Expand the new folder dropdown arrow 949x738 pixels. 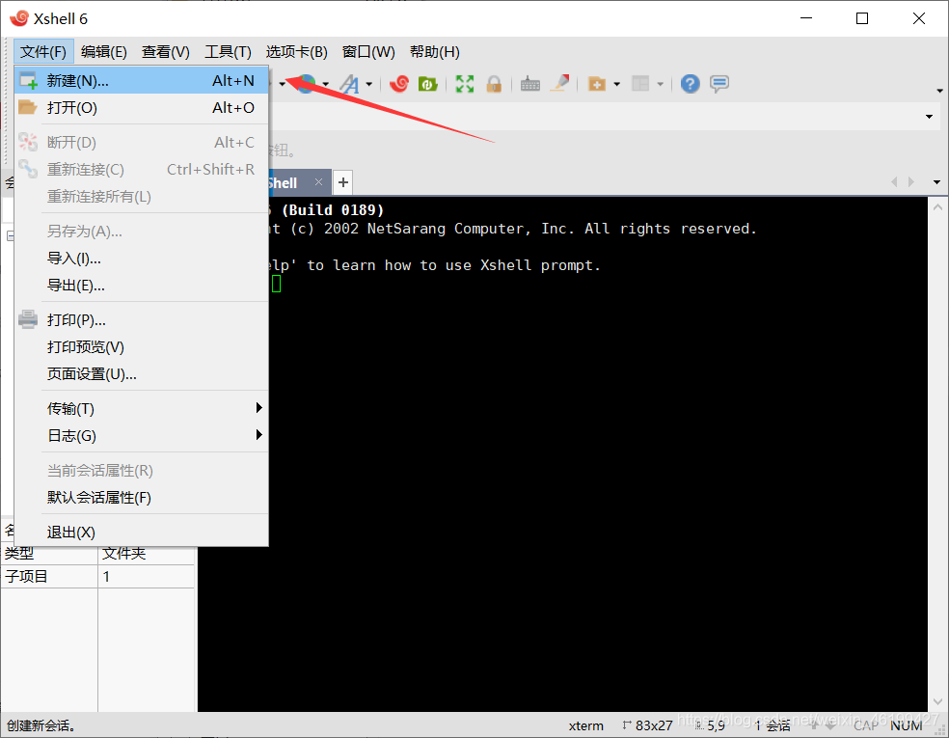616,84
